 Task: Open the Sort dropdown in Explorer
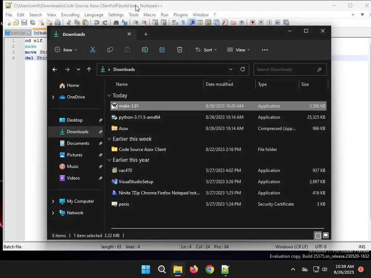coord(206,50)
